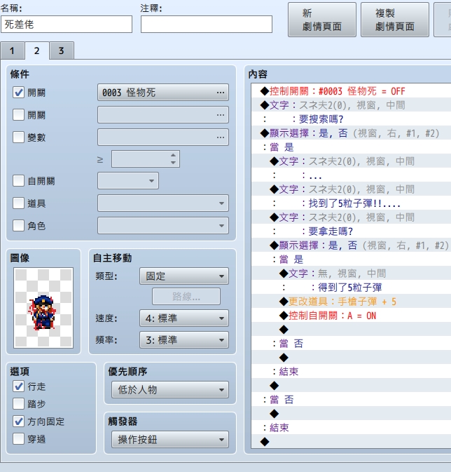Select the last empty ◆ command line
This screenshot has width=451, height=472.
351,442
